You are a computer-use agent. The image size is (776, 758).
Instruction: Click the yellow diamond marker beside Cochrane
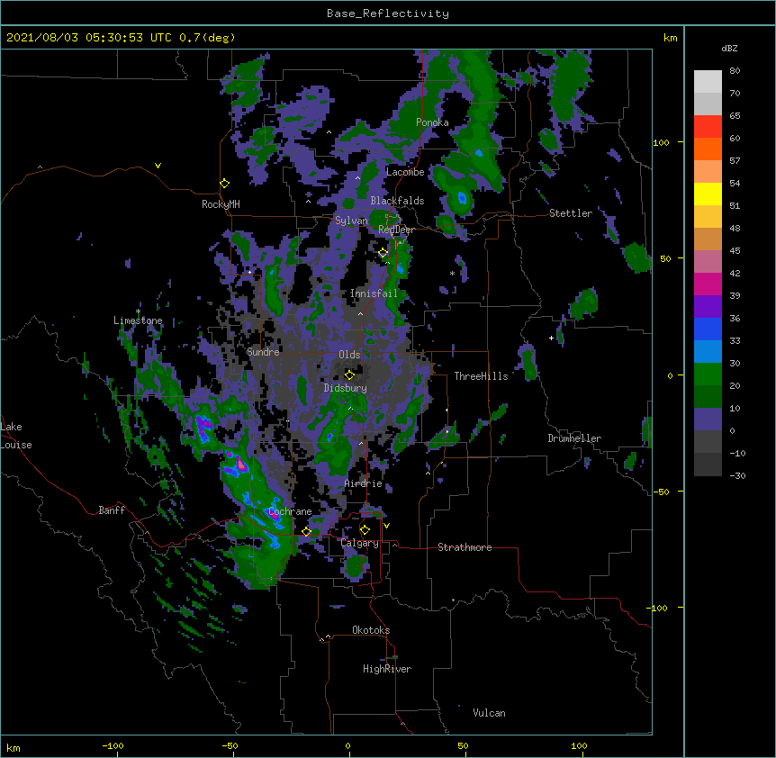[x=306, y=531]
